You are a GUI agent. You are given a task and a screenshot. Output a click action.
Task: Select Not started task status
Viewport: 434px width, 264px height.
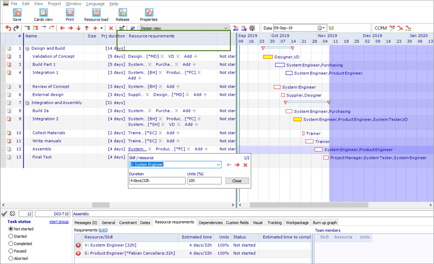tap(11, 229)
